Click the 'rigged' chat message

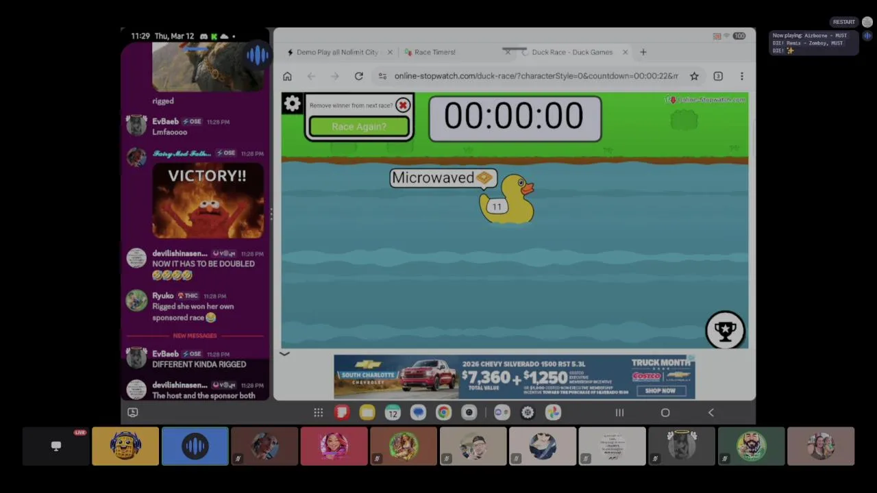pos(163,101)
